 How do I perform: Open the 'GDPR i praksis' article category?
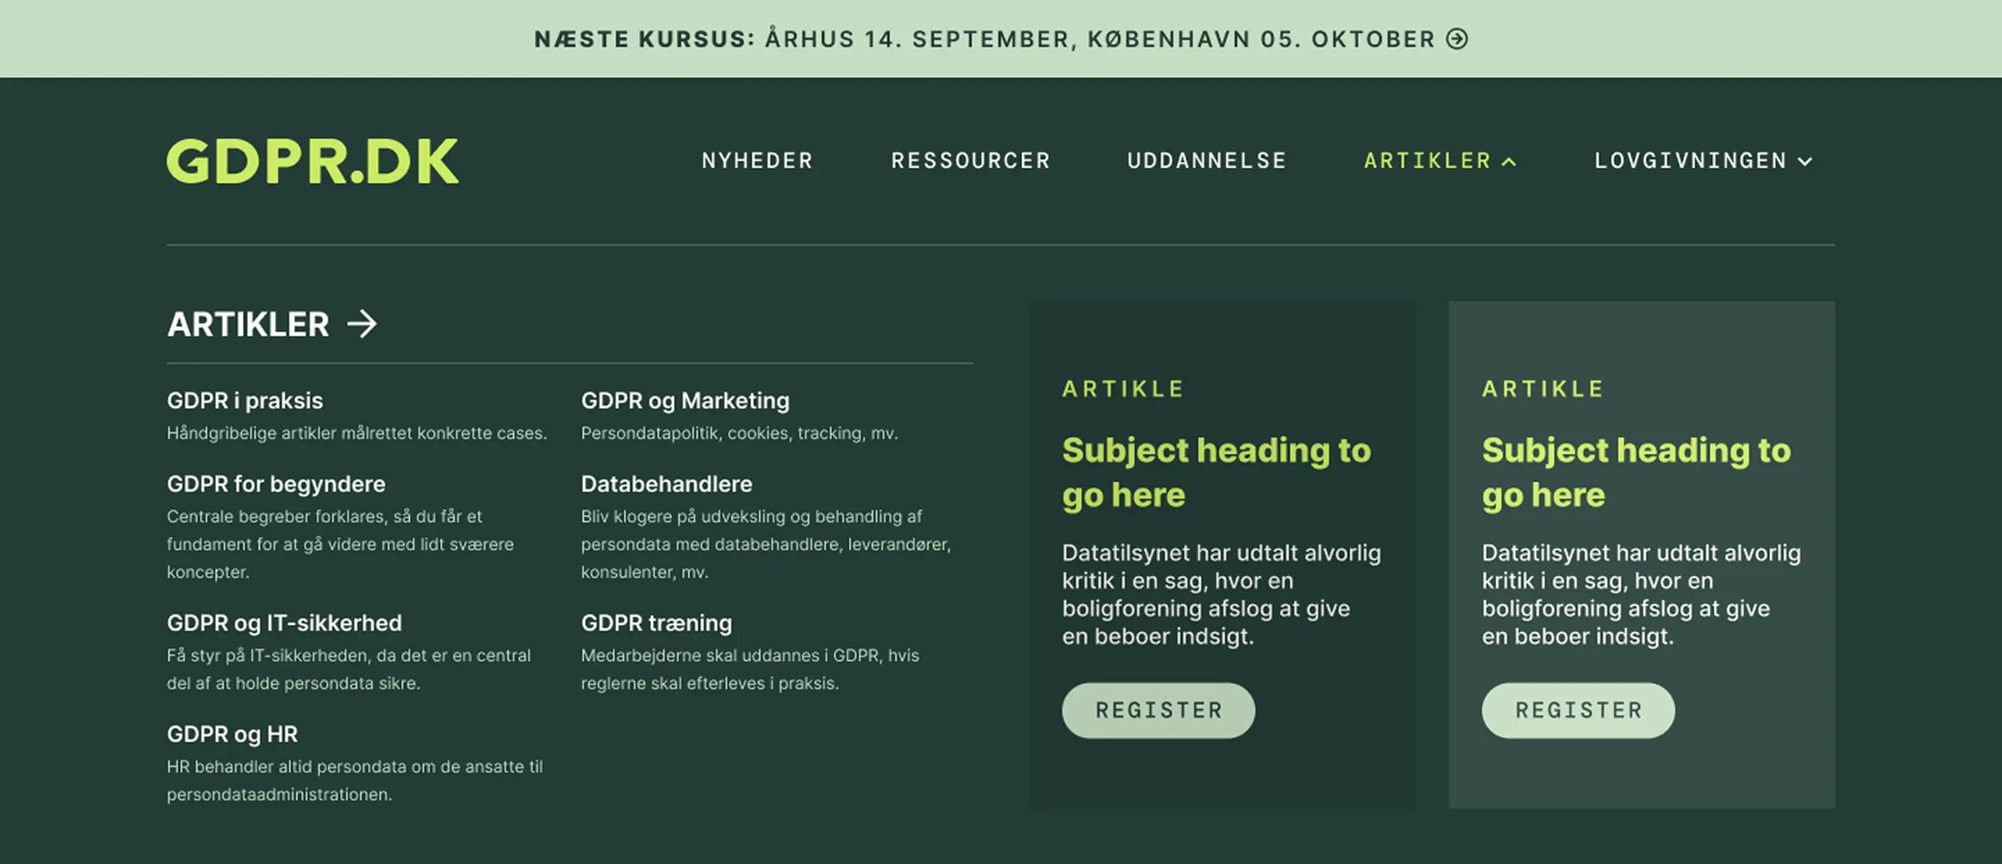point(245,401)
